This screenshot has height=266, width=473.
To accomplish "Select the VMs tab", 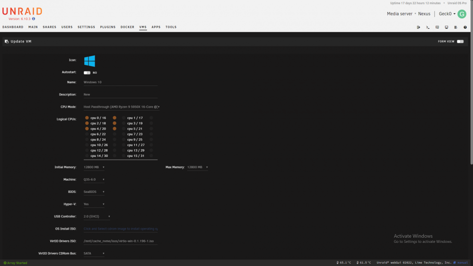I will [x=143, y=27].
